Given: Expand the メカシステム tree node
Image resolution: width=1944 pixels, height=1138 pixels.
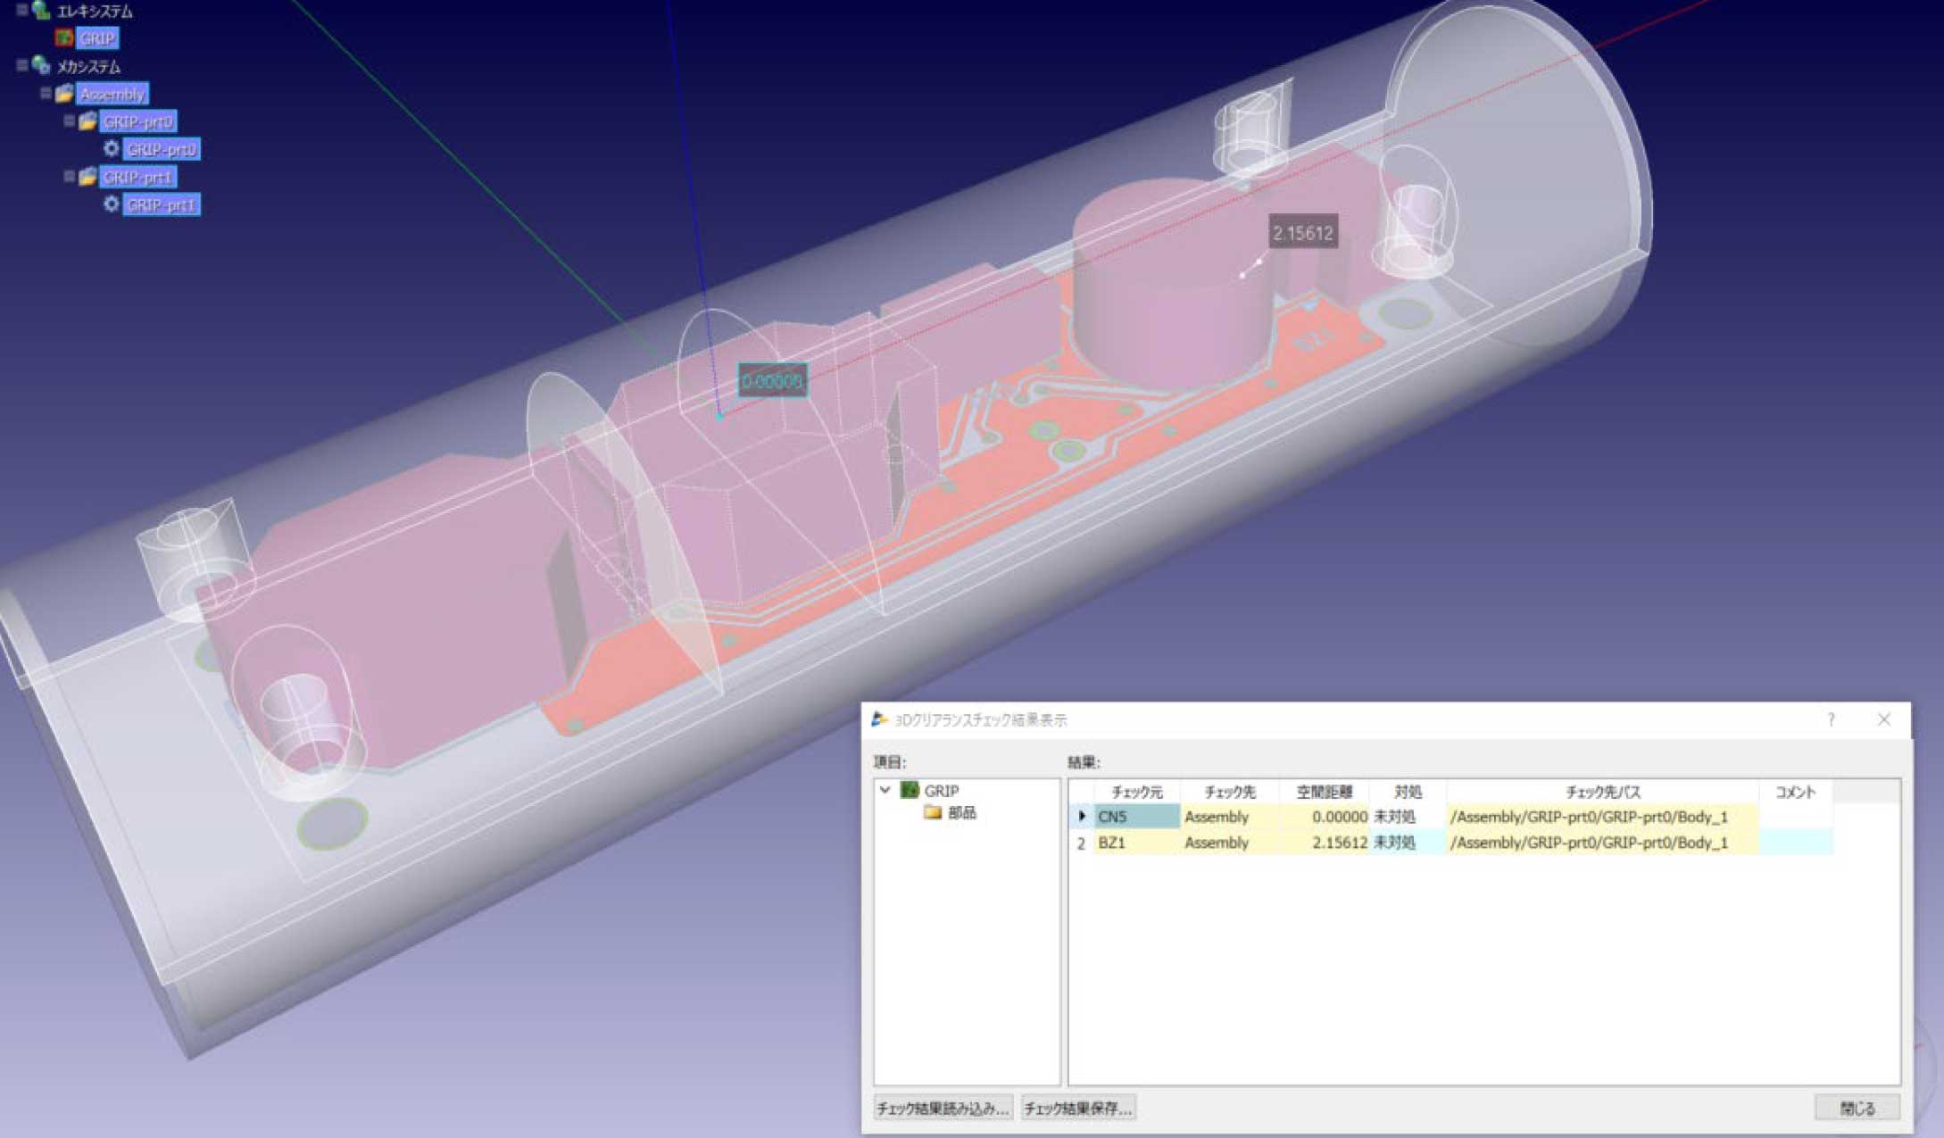Looking at the screenshot, I should (21, 67).
